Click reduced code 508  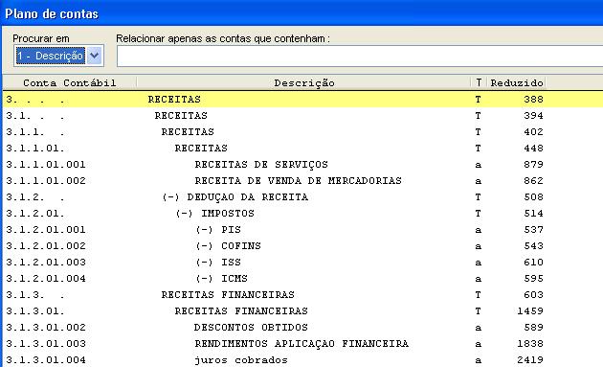coord(533,197)
